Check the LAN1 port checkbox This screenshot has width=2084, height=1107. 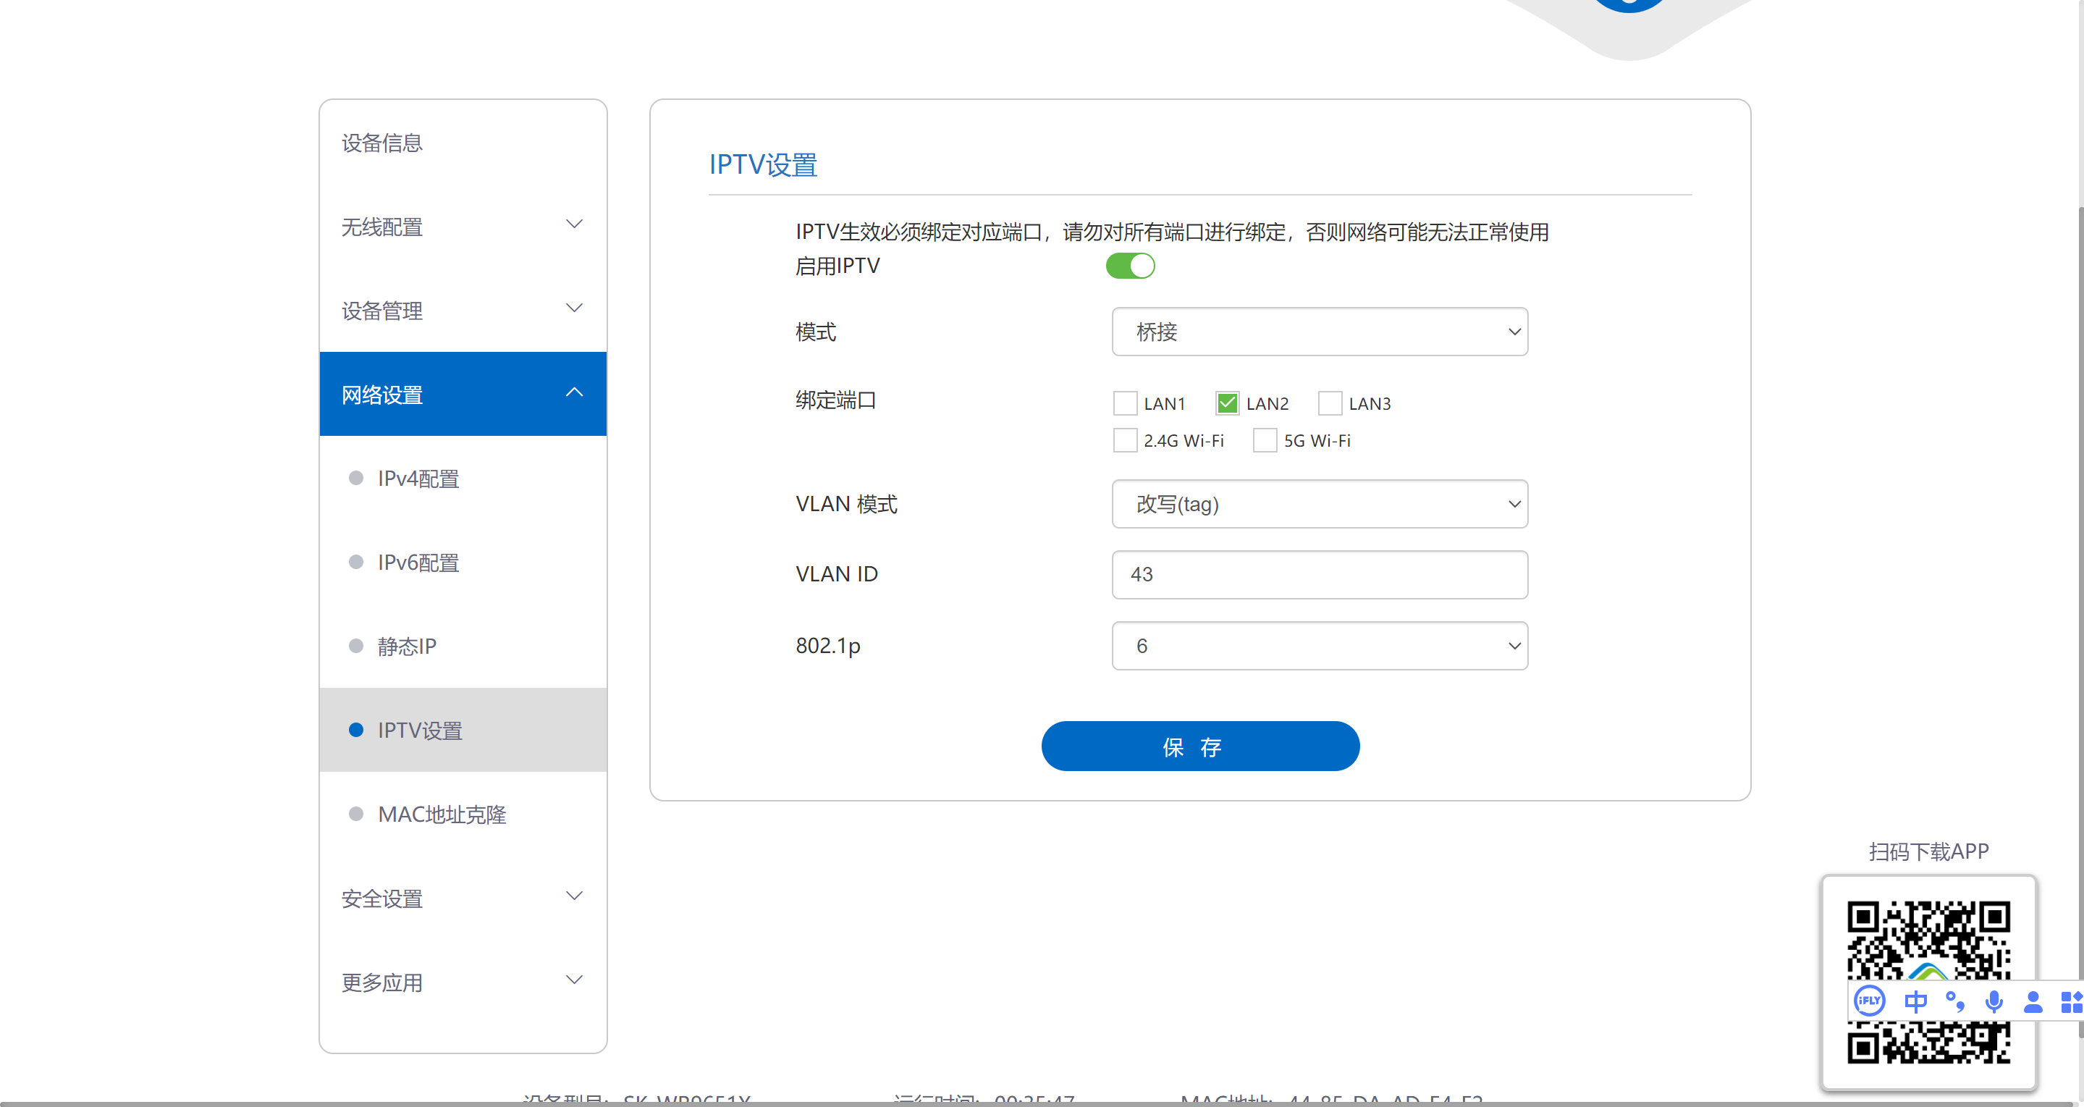pos(1126,403)
